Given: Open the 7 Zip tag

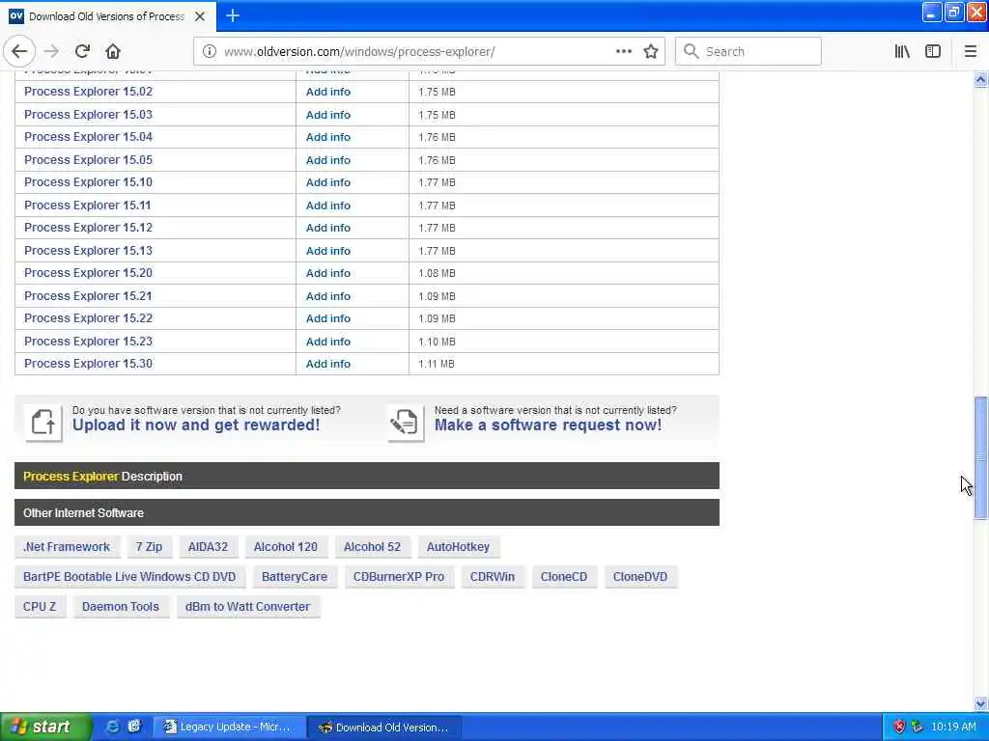Looking at the screenshot, I should pyautogui.click(x=149, y=547).
